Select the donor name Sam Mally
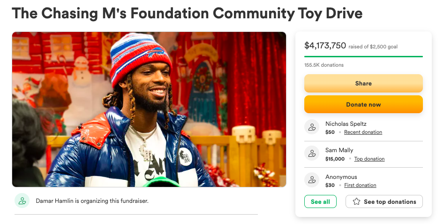Image resolution: width=444 pixels, height=224 pixels. point(339,150)
